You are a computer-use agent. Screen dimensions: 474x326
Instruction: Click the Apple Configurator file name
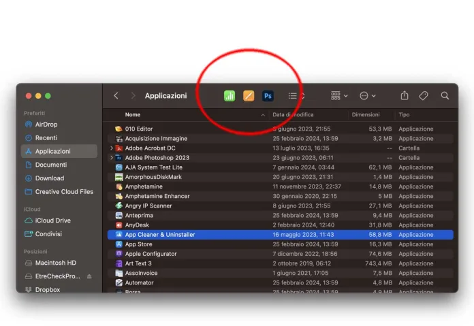pos(151,254)
